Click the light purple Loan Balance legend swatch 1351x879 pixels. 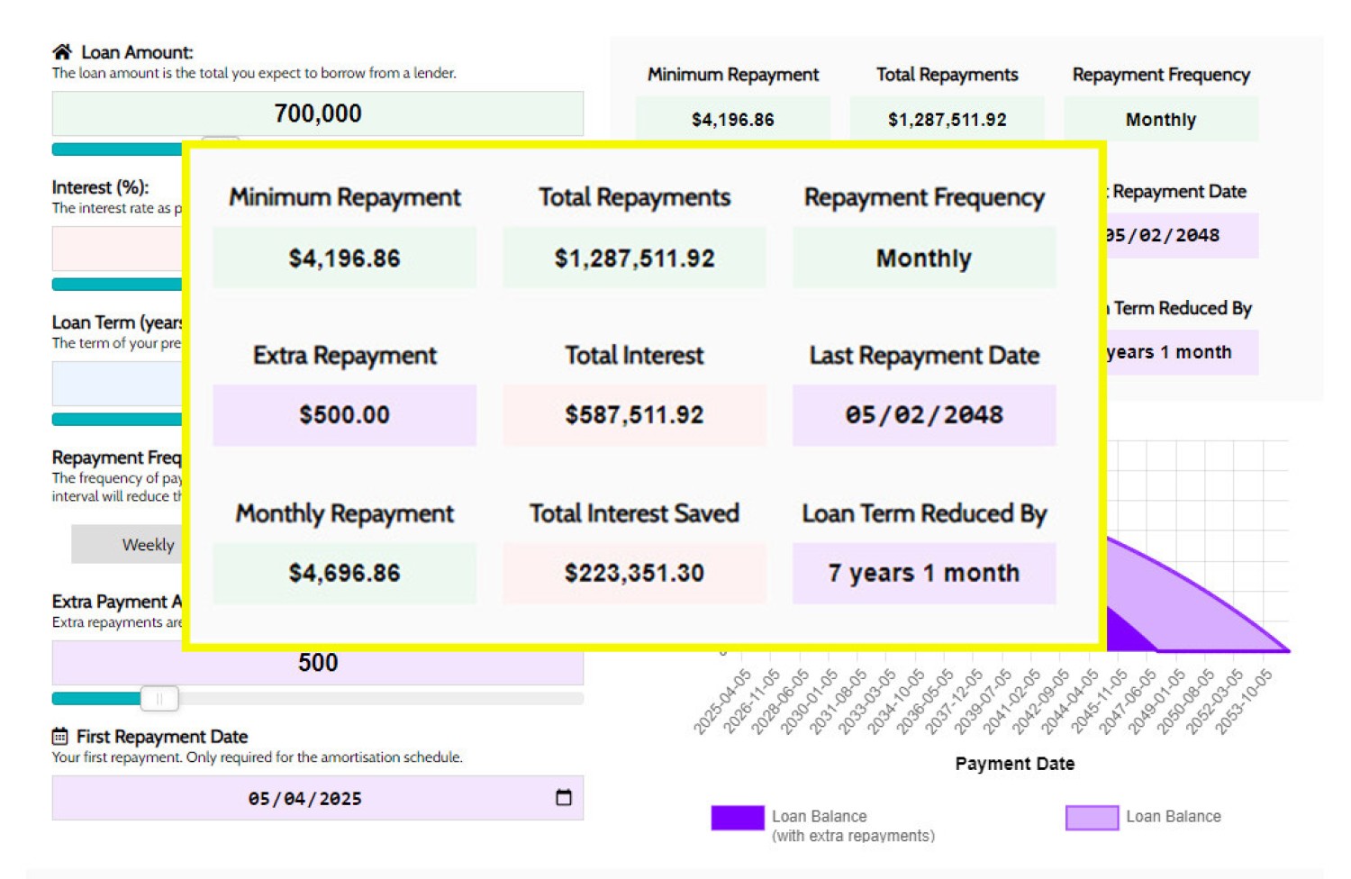(1092, 817)
